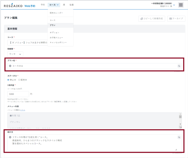Open the apps grid icon

(181, 5)
